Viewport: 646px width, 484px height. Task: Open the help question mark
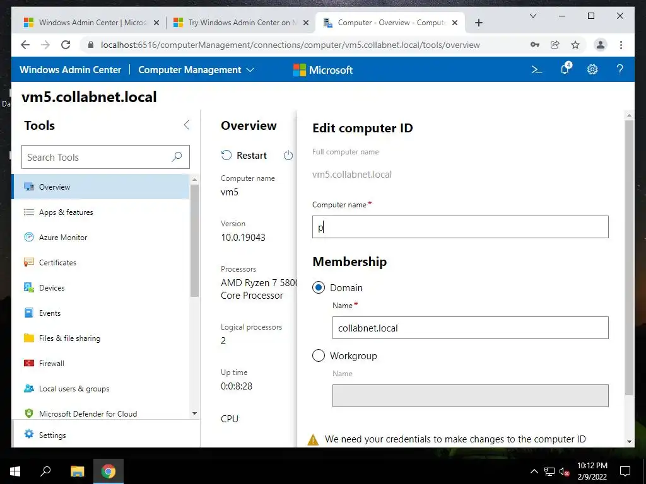point(620,69)
